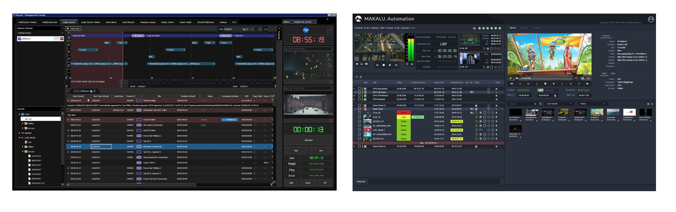
Task: Click the On Air status of Q.Air_08
Action: coord(403,112)
